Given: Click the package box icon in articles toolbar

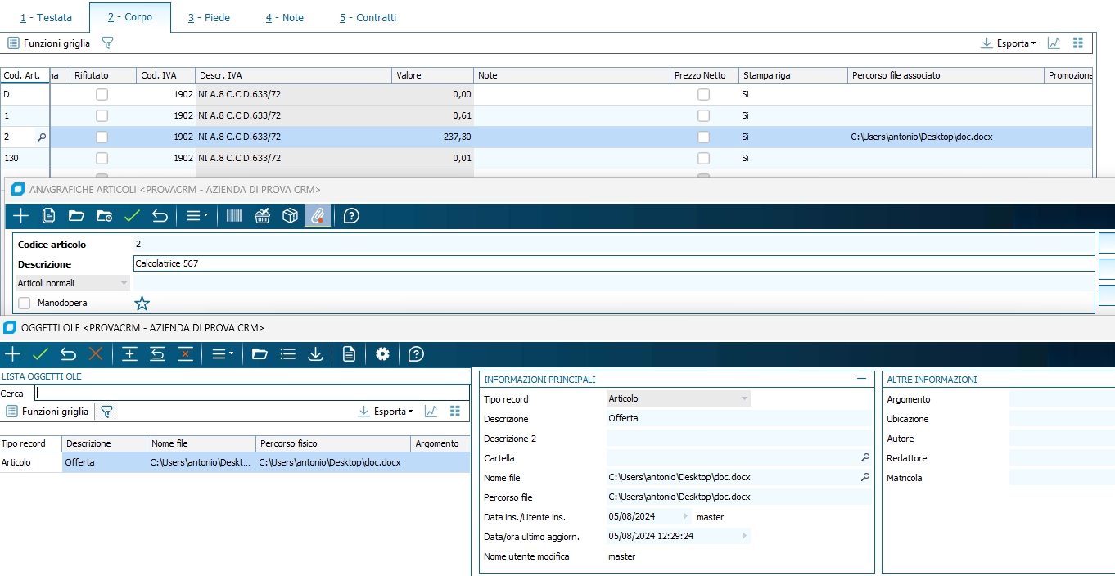Looking at the screenshot, I should pos(290,216).
